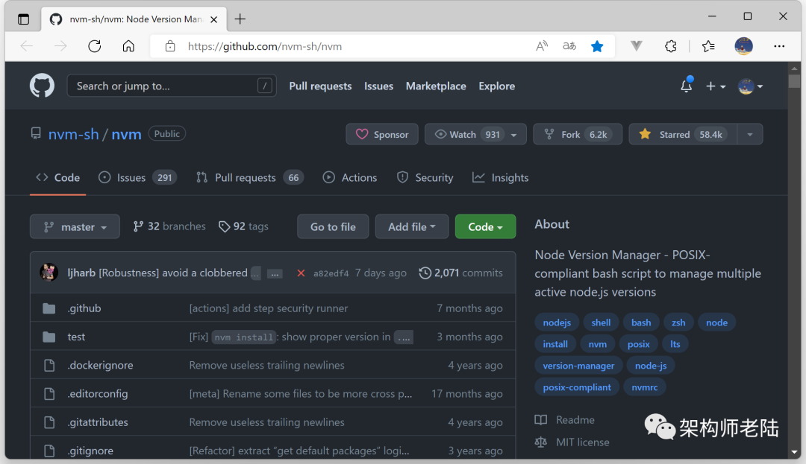Open the user avatar dropdown menu

(x=751, y=86)
